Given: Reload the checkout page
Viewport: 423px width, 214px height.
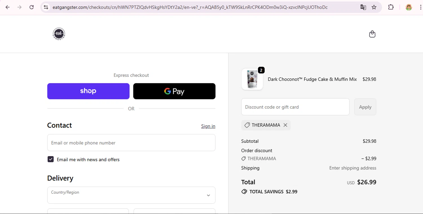Looking at the screenshot, I should pos(32,7).
